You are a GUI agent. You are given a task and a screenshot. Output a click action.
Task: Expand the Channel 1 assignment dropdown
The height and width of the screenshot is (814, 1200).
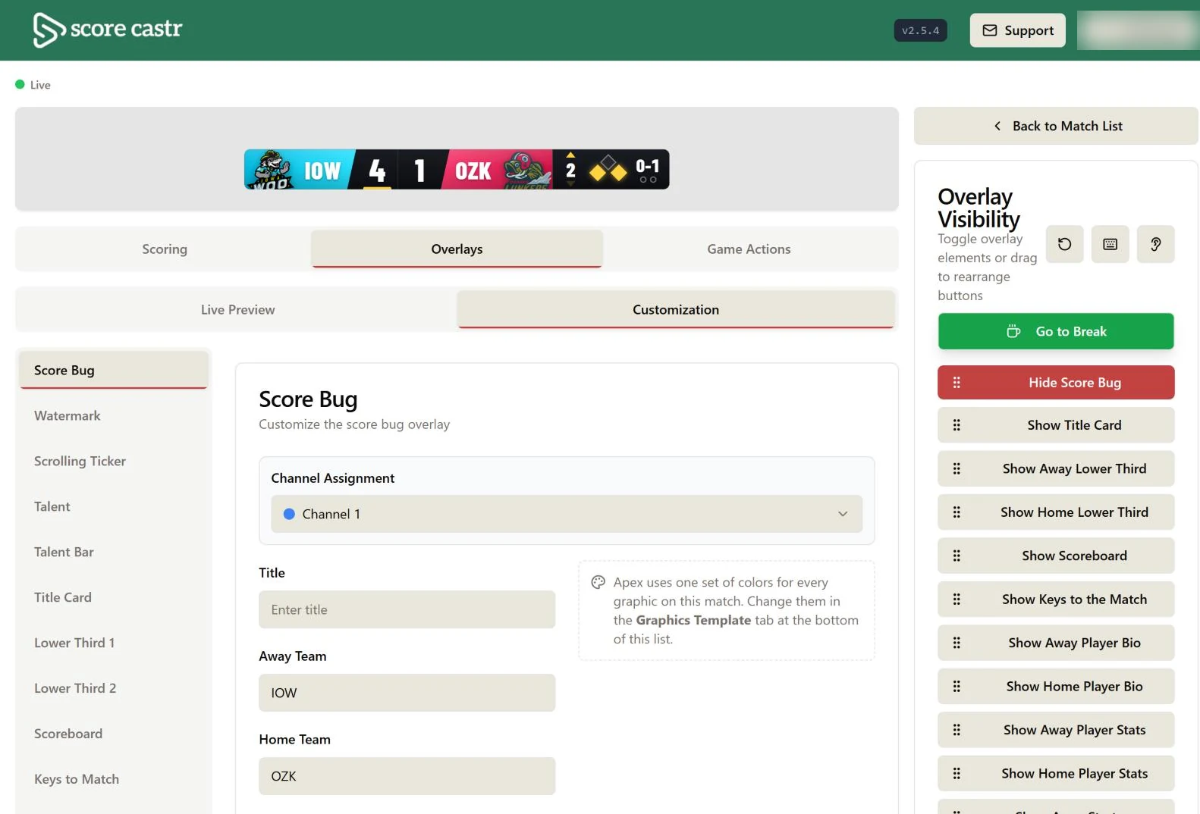pos(567,514)
